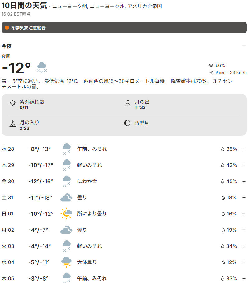Screen dimensions: 248x283
Task: Click the orange winter weather alert icon
Action: [7, 28]
